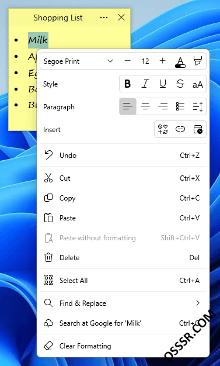Viewport: 220px width, 366px height.
Task: Click the magnifier icon beside Find & Replace
Action: pos(48,303)
